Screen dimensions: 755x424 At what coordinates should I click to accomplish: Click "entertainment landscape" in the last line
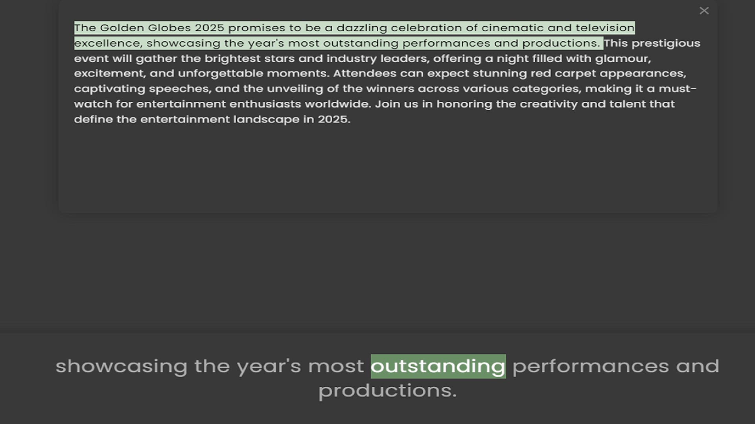[220, 119]
